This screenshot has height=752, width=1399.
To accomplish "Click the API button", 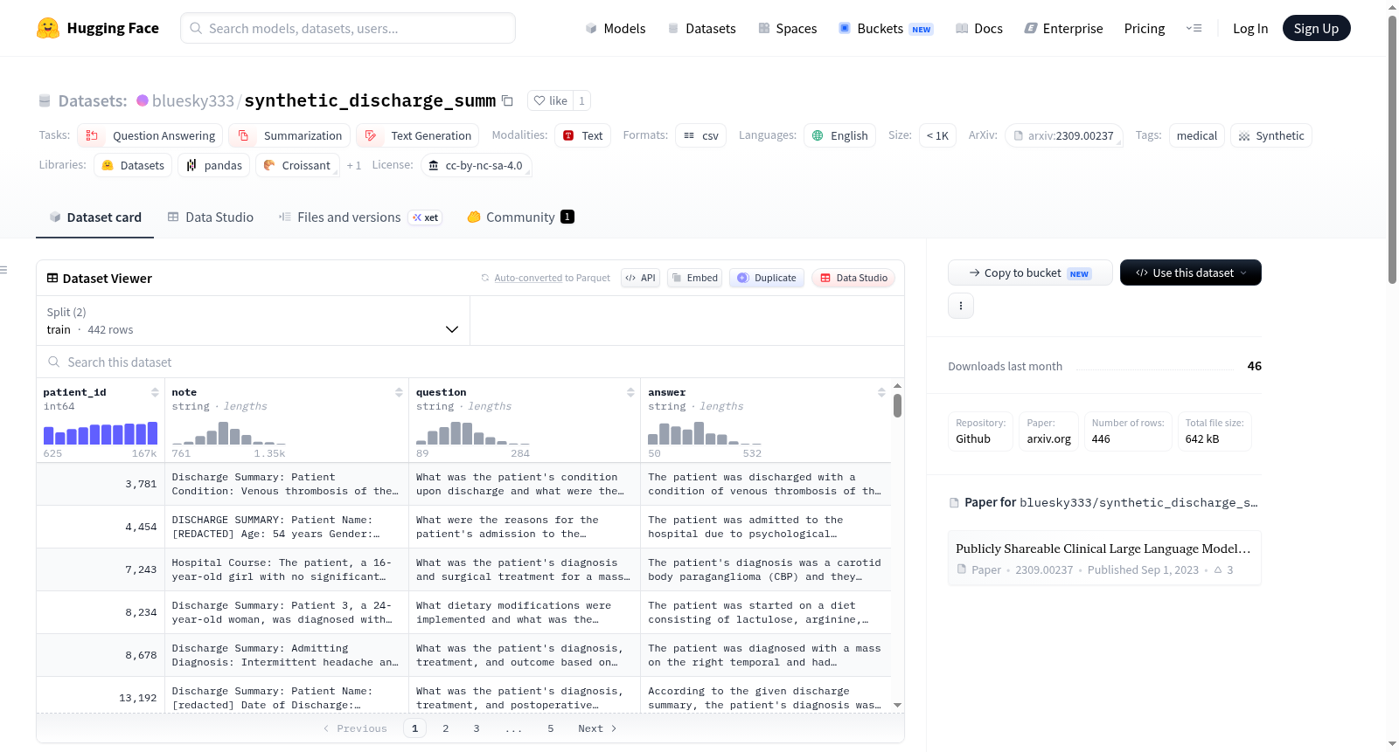I will (640, 278).
